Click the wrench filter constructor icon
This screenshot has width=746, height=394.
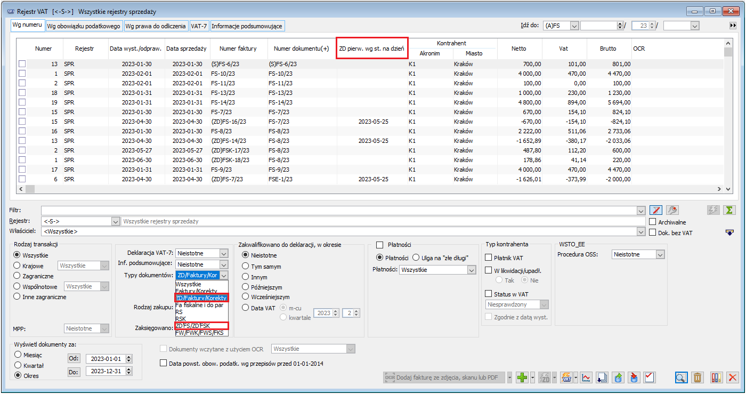pyautogui.click(x=672, y=210)
